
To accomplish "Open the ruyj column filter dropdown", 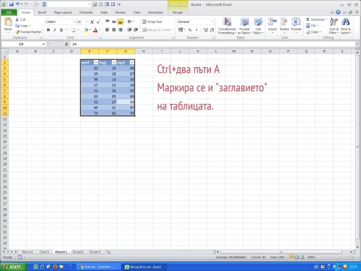I will [114, 62].
